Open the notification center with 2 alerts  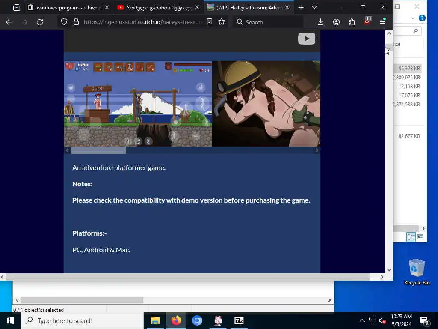tap(425, 321)
